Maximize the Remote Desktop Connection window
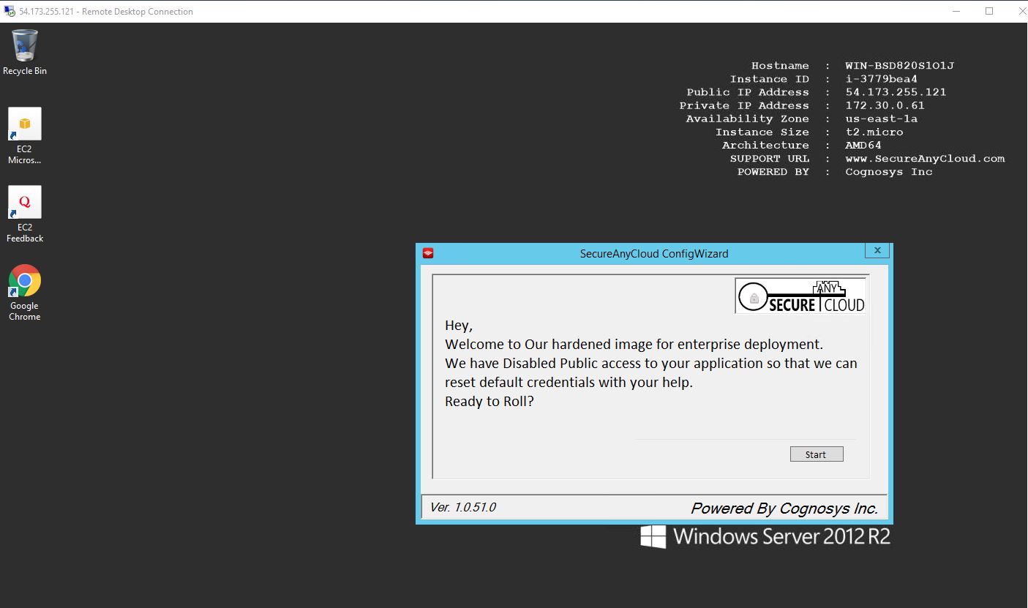The image size is (1028, 608). 989,11
